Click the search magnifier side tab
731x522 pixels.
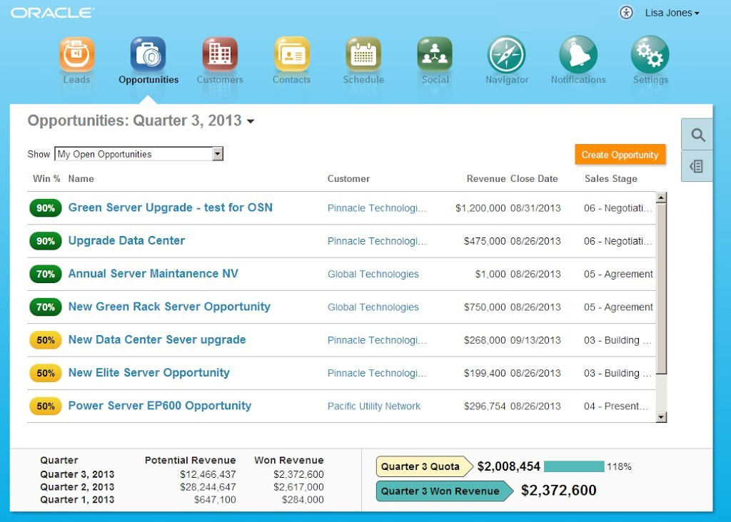tap(697, 135)
